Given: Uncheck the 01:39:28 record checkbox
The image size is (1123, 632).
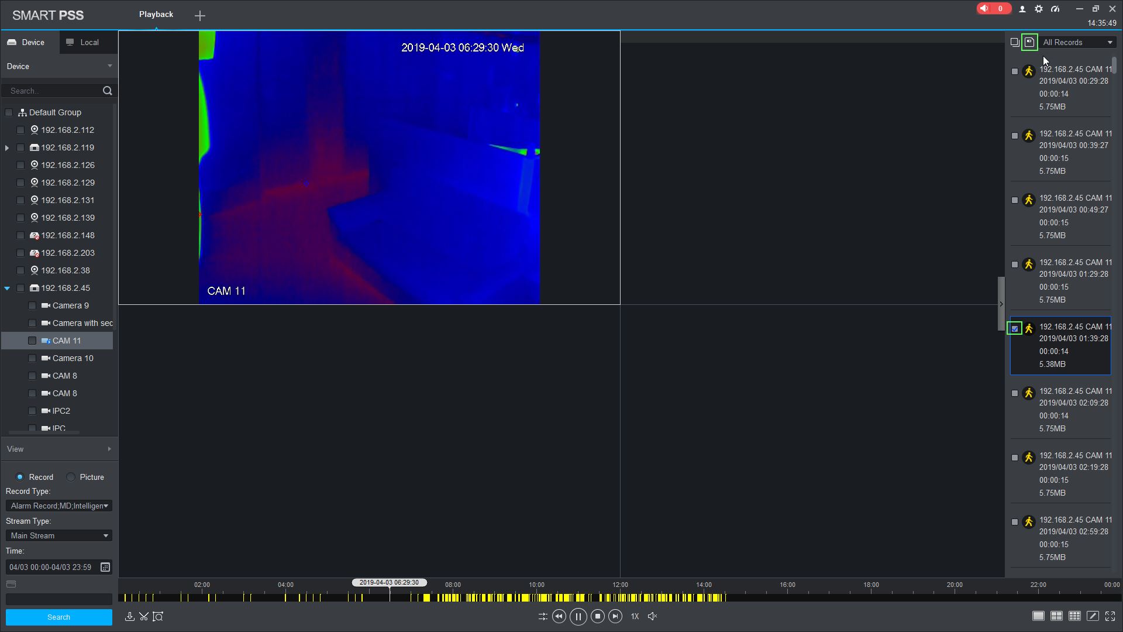Looking at the screenshot, I should (x=1015, y=329).
